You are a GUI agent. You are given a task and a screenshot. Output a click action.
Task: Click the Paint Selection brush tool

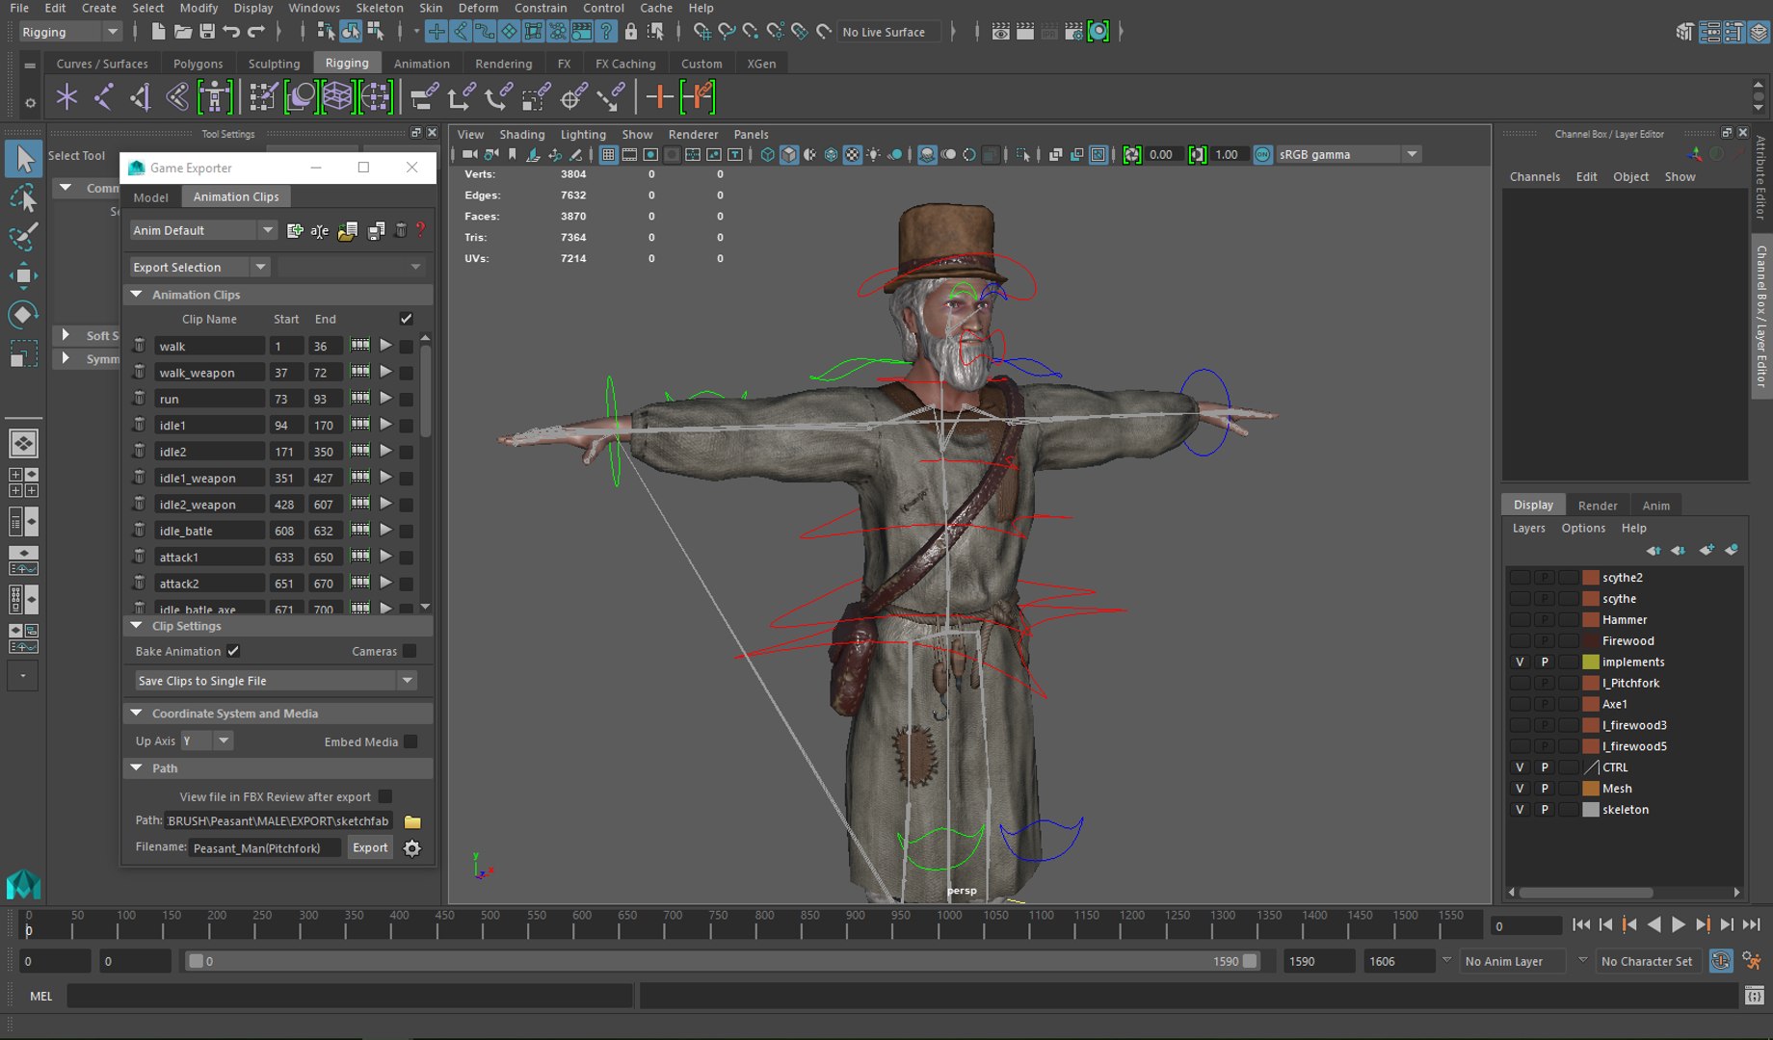[23, 236]
